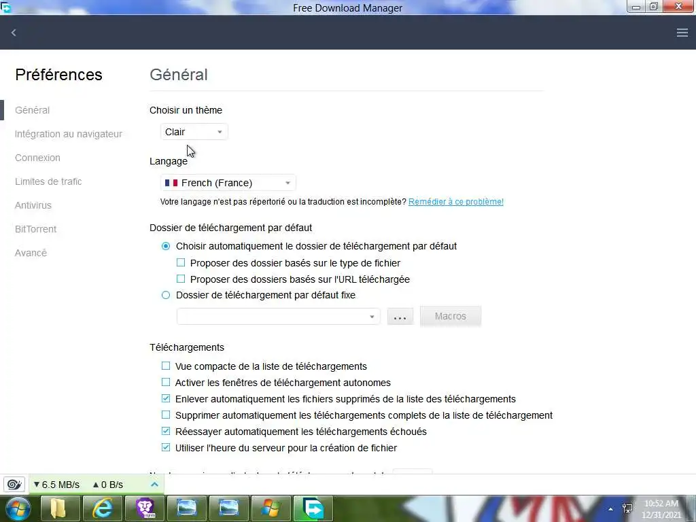Screen dimensions: 696x522
Task: Switch to Free Download Manager taskbar icon
Action: point(313,508)
